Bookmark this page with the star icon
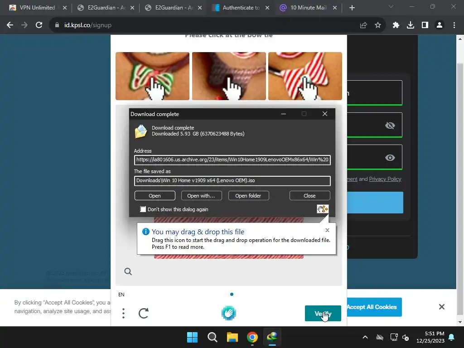The height and width of the screenshot is (348, 464). coord(378,25)
